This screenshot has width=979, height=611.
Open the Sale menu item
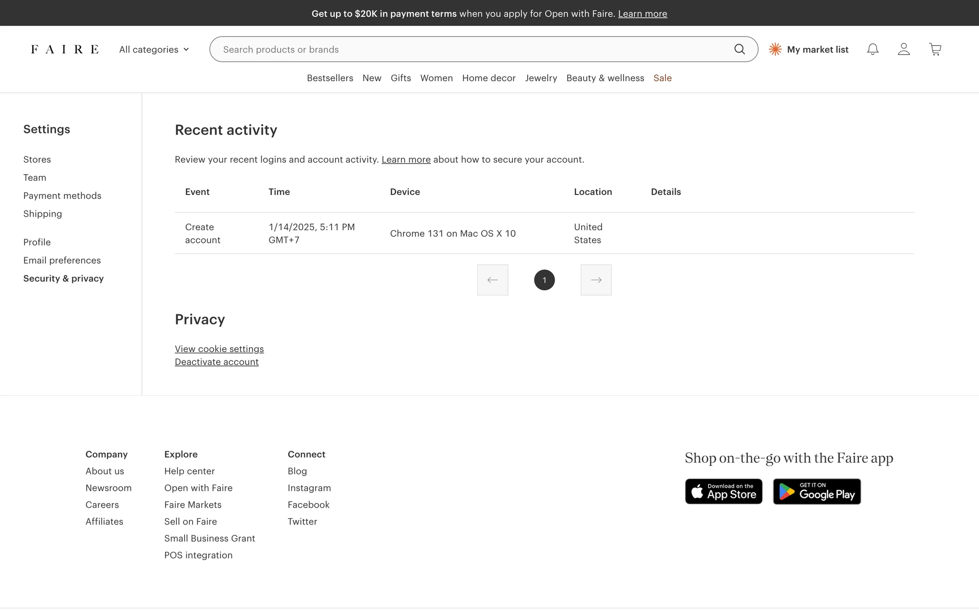662,78
